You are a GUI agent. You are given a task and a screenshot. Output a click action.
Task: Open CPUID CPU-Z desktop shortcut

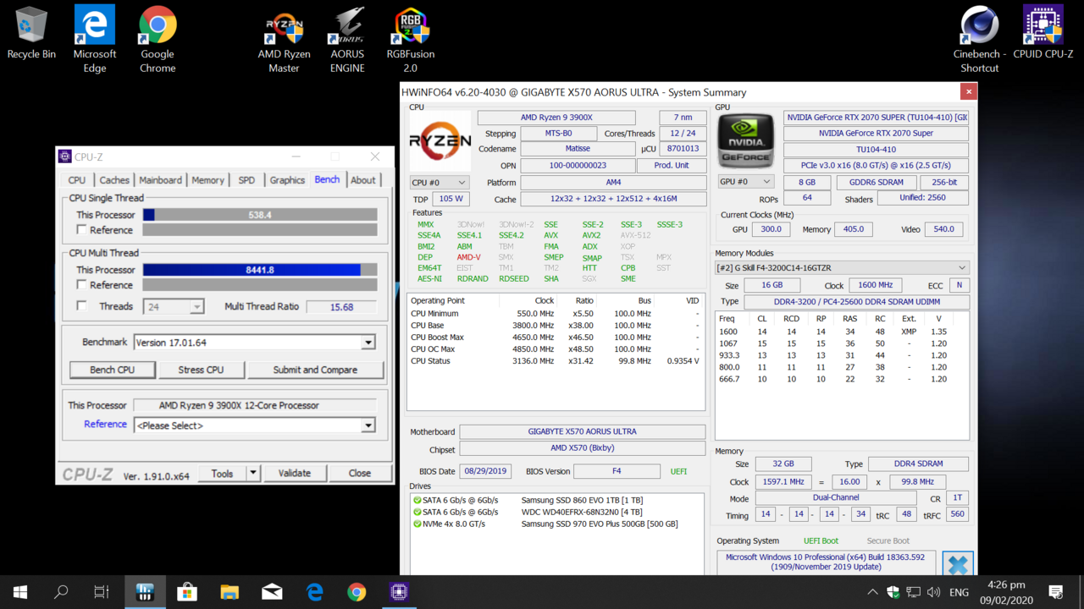1043,34
